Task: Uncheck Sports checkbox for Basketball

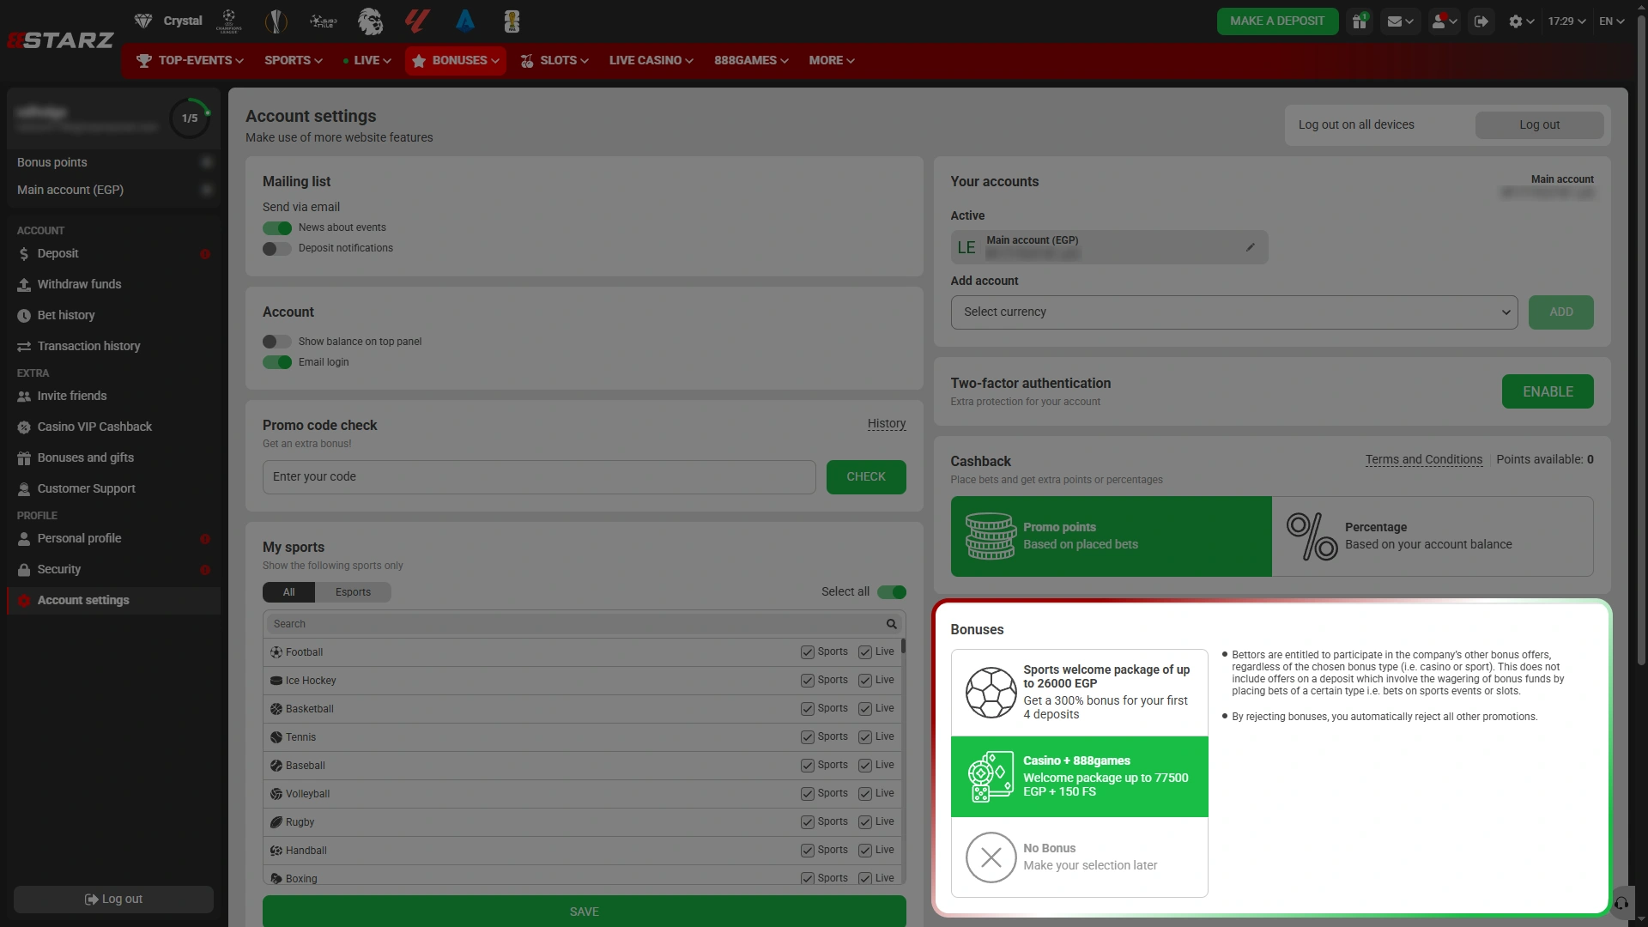Action: 807,709
